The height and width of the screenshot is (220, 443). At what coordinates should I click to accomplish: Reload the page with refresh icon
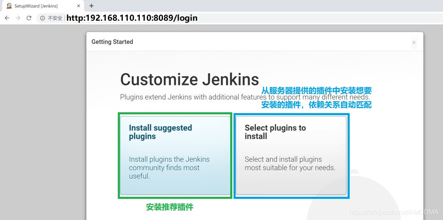pyautogui.click(x=29, y=18)
